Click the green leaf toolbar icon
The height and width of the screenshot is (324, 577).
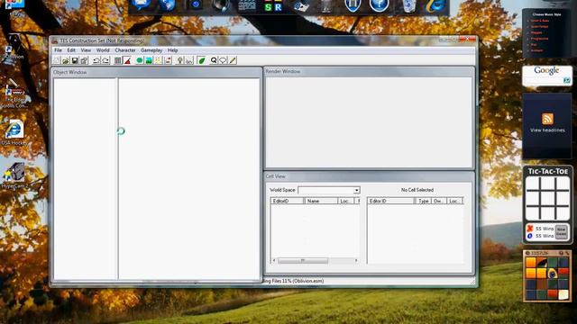(x=201, y=60)
